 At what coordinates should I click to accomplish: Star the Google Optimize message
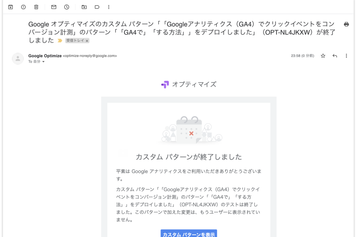click(x=323, y=56)
